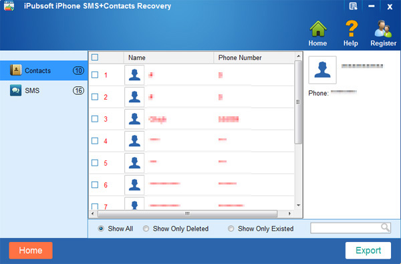Check the box for contact row 1
The width and height of the screenshot is (401, 264).
95,75
